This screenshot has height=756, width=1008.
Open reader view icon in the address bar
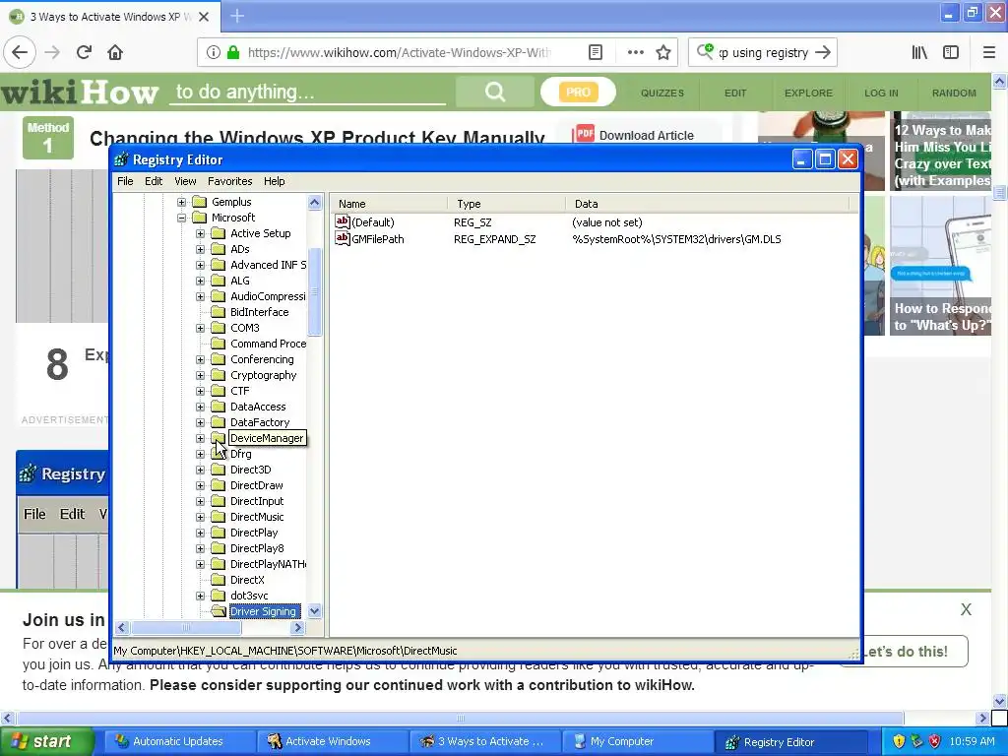596,52
